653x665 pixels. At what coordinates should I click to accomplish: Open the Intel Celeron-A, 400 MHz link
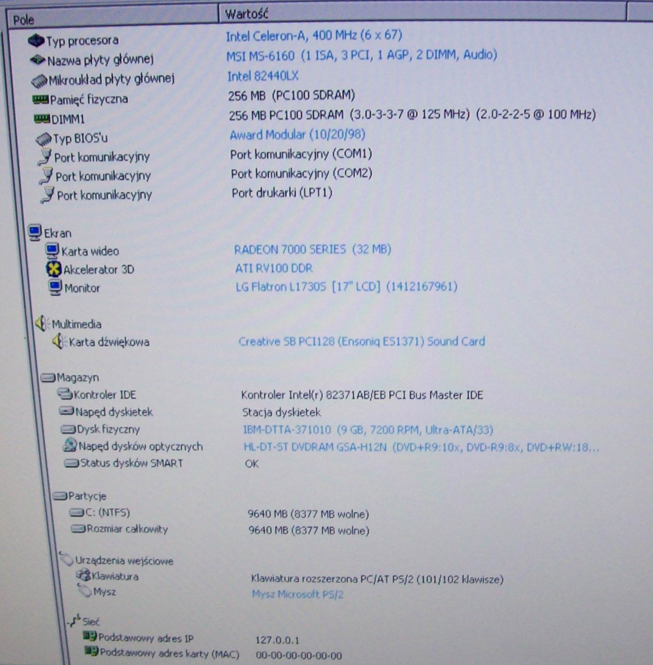tap(314, 36)
